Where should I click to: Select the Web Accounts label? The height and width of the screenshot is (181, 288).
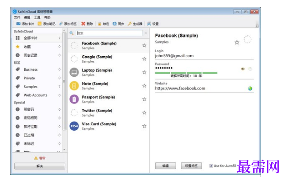[x=38, y=95]
